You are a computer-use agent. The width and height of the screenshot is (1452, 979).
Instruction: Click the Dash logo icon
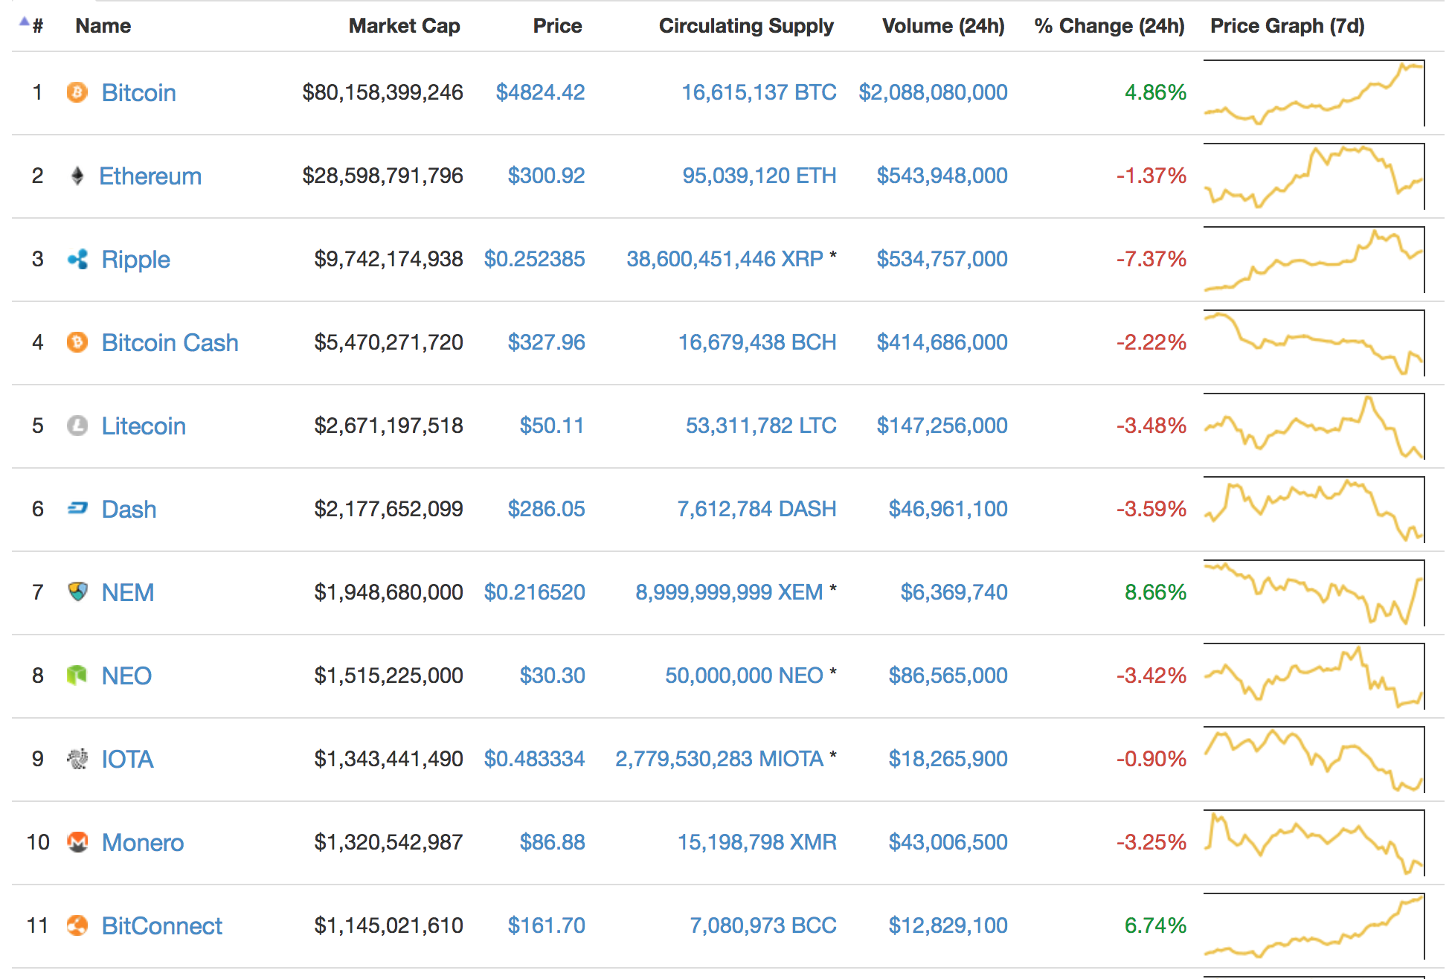[x=77, y=509]
